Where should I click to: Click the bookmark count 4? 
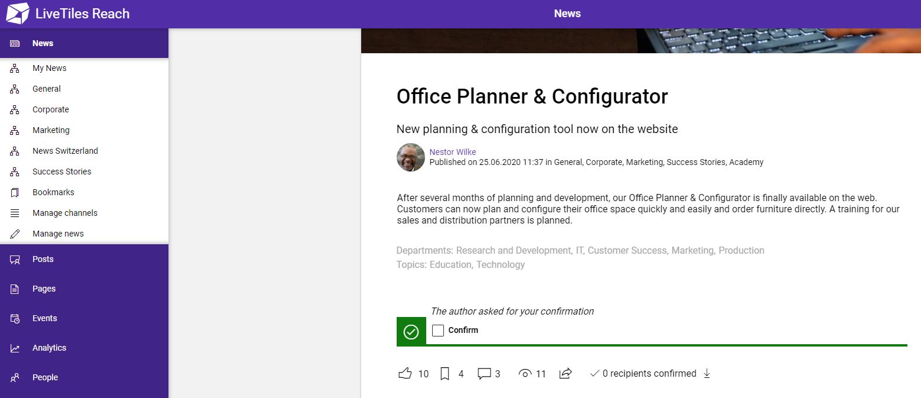461,374
